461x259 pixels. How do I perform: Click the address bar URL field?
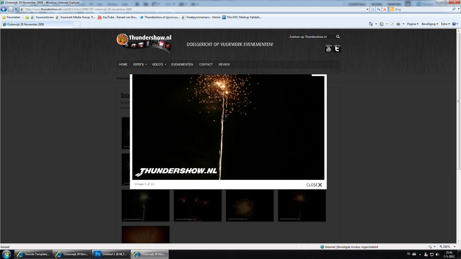tap(193, 9)
